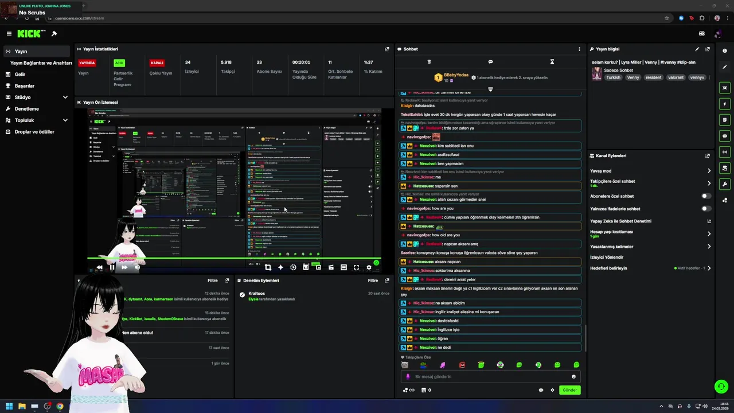Click the chat bubble icon beside Gönder
This screenshot has height=413, width=734.
click(541, 390)
